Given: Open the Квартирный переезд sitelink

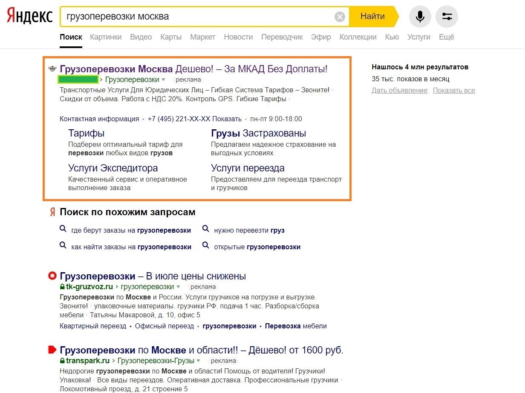Looking at the screenshot, I should point(93,326).
